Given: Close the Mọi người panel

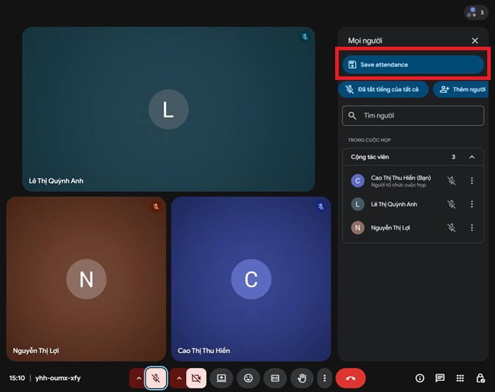Looking at the screenshot, I should [474, 41].
